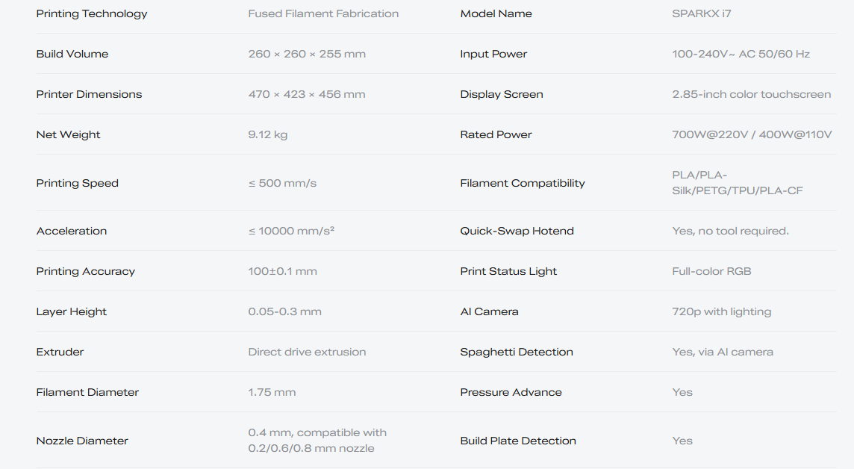854x469 pixels.
Task: Click the Layer Height 0.05-0.3 mm value
Action: coord(285,311)
